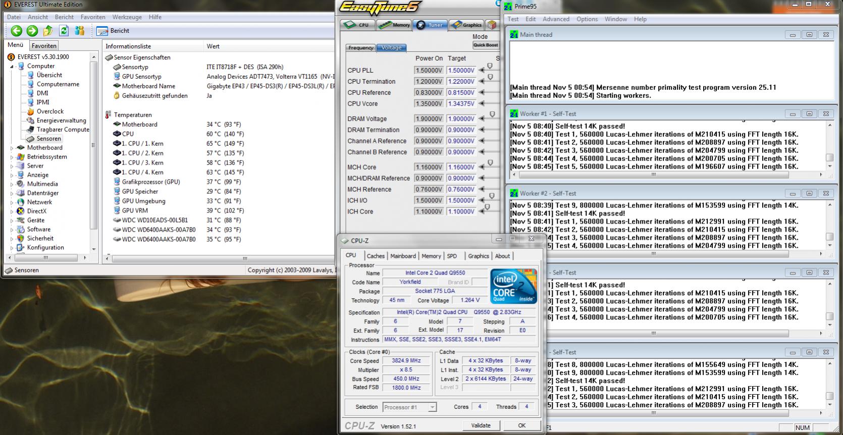
Task: Open the CPU-Z About tab
Action: [502, 256]
